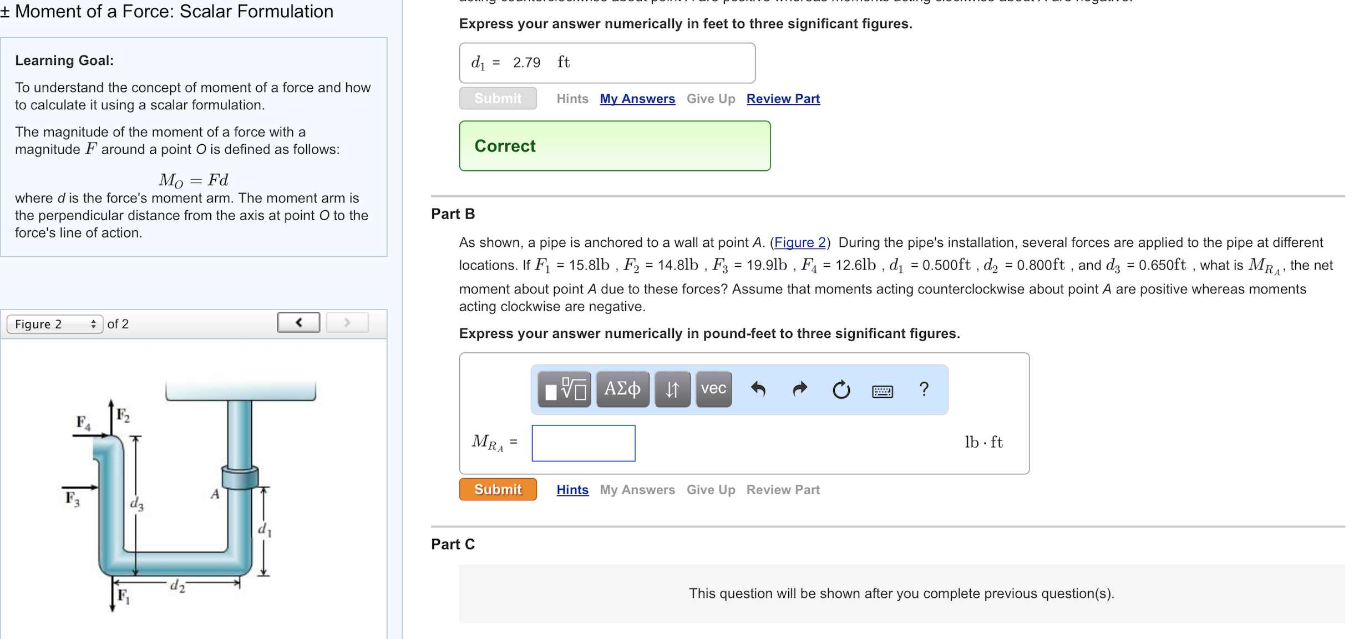This screenshot has width=1359, height=639.
Task: Open the equation templates icon
Action: (x=565, y=389)
